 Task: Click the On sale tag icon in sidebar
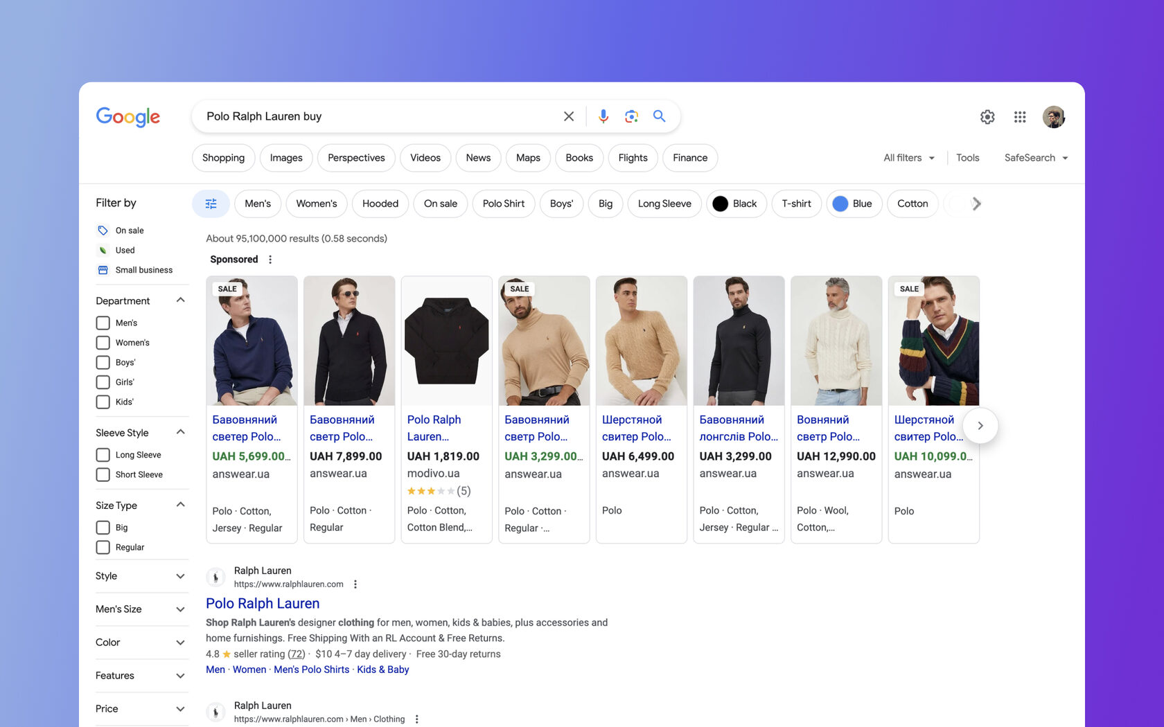click(103, 231)
